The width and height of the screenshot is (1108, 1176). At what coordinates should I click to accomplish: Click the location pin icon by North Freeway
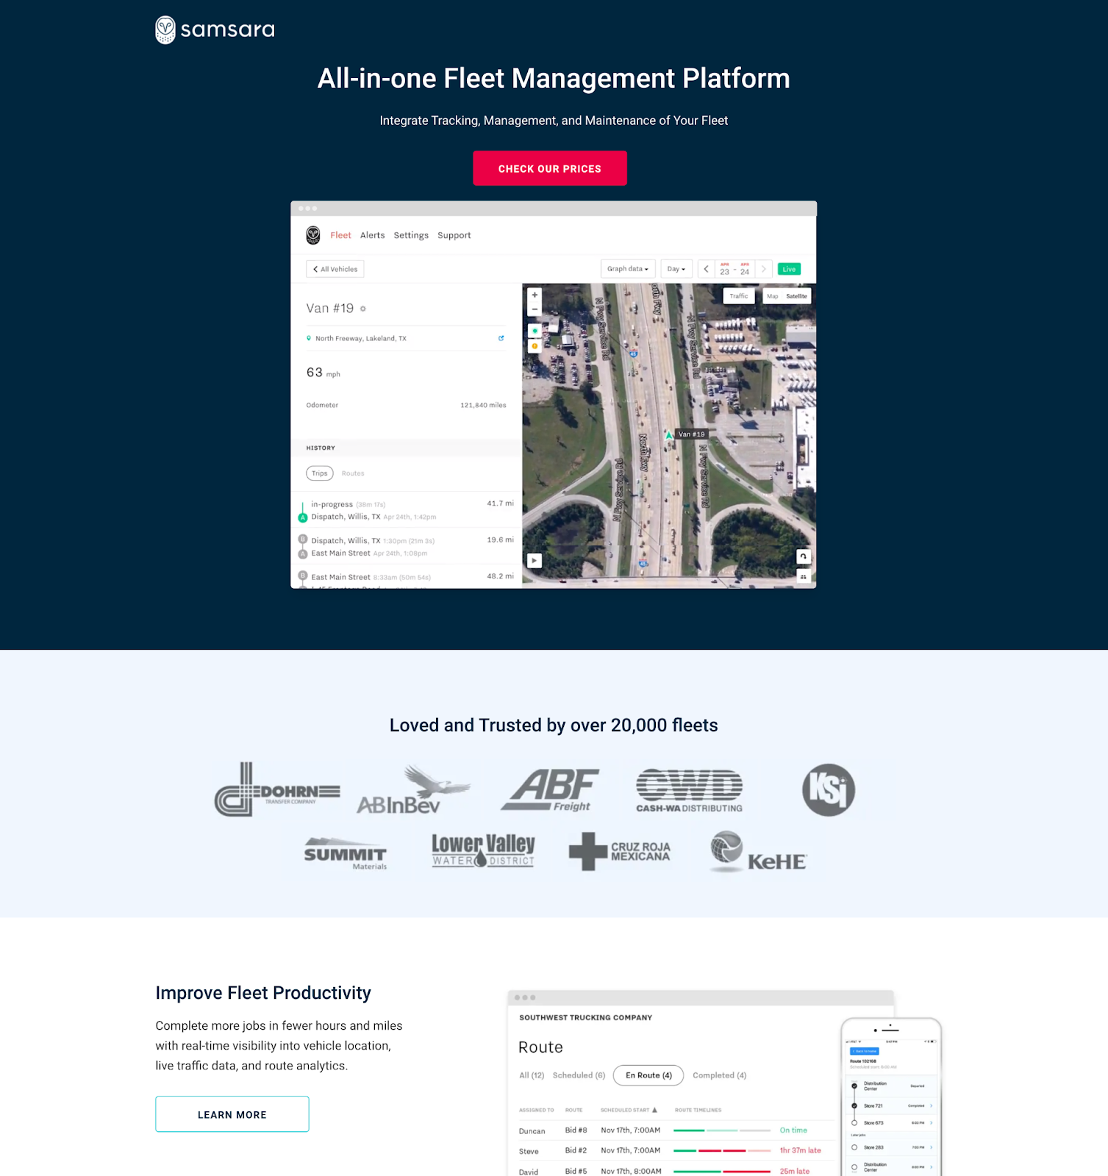309,338
